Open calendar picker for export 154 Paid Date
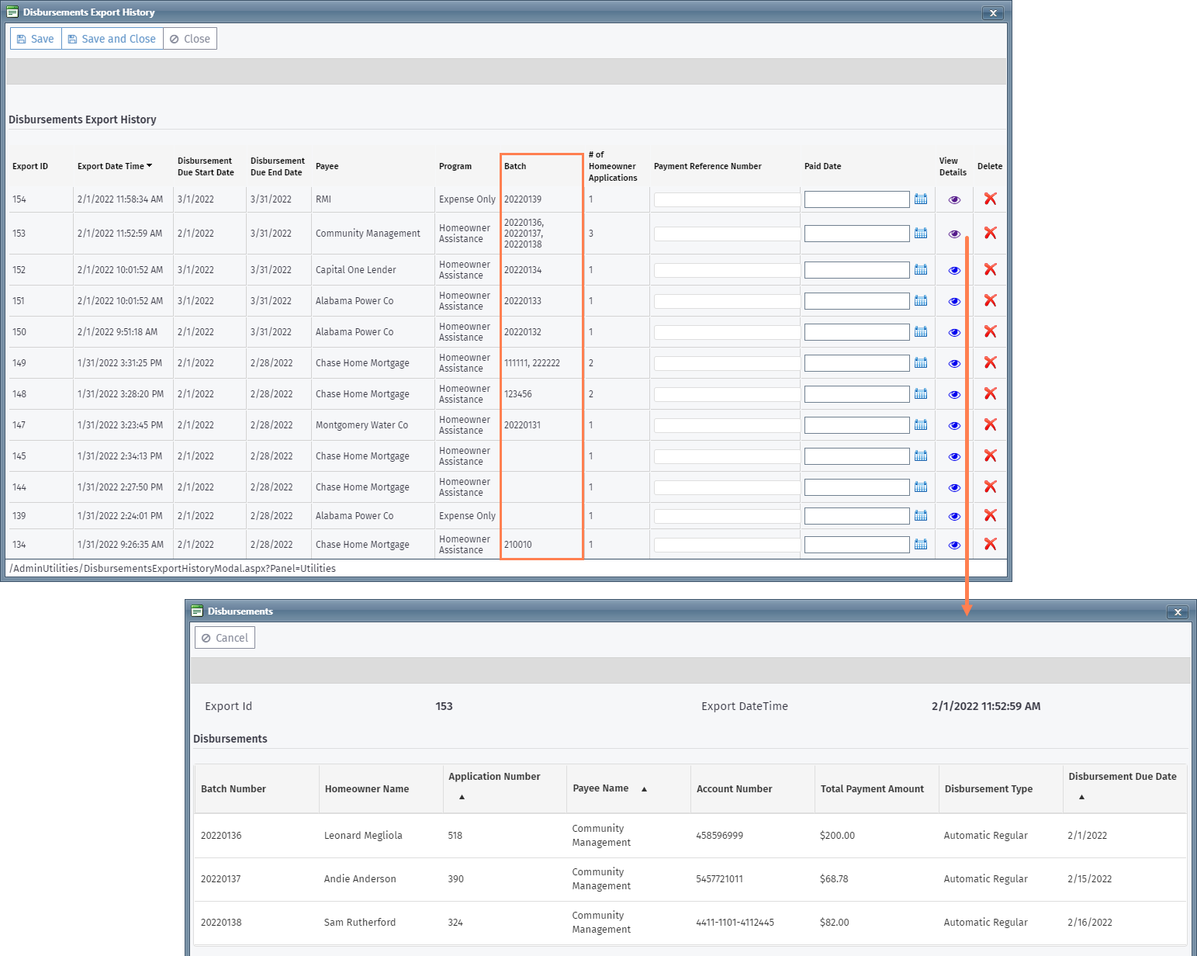This screenshot has height=956, width=1197. (x=921, y=199)
